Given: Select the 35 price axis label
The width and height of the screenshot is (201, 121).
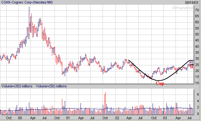Looking at the screenshot, I should [x=197, y=52].
